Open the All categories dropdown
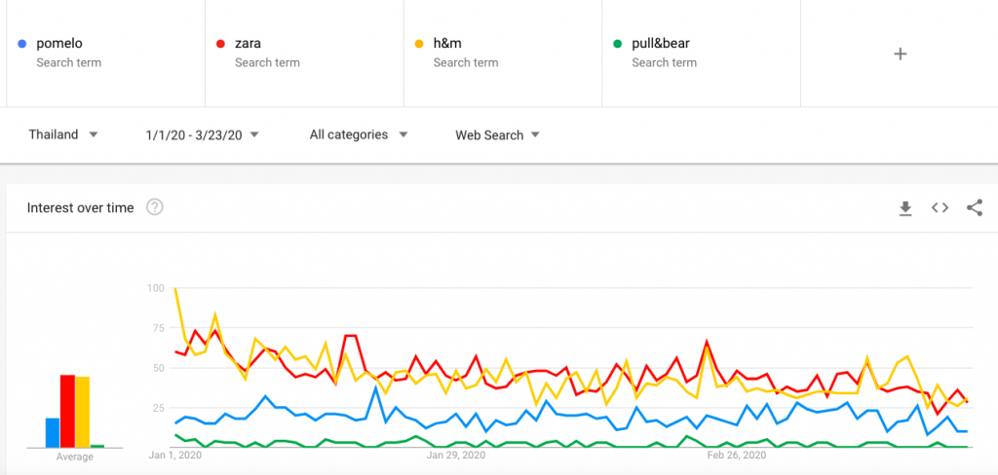Screen dimensions: 998x475 click(359, 134)
